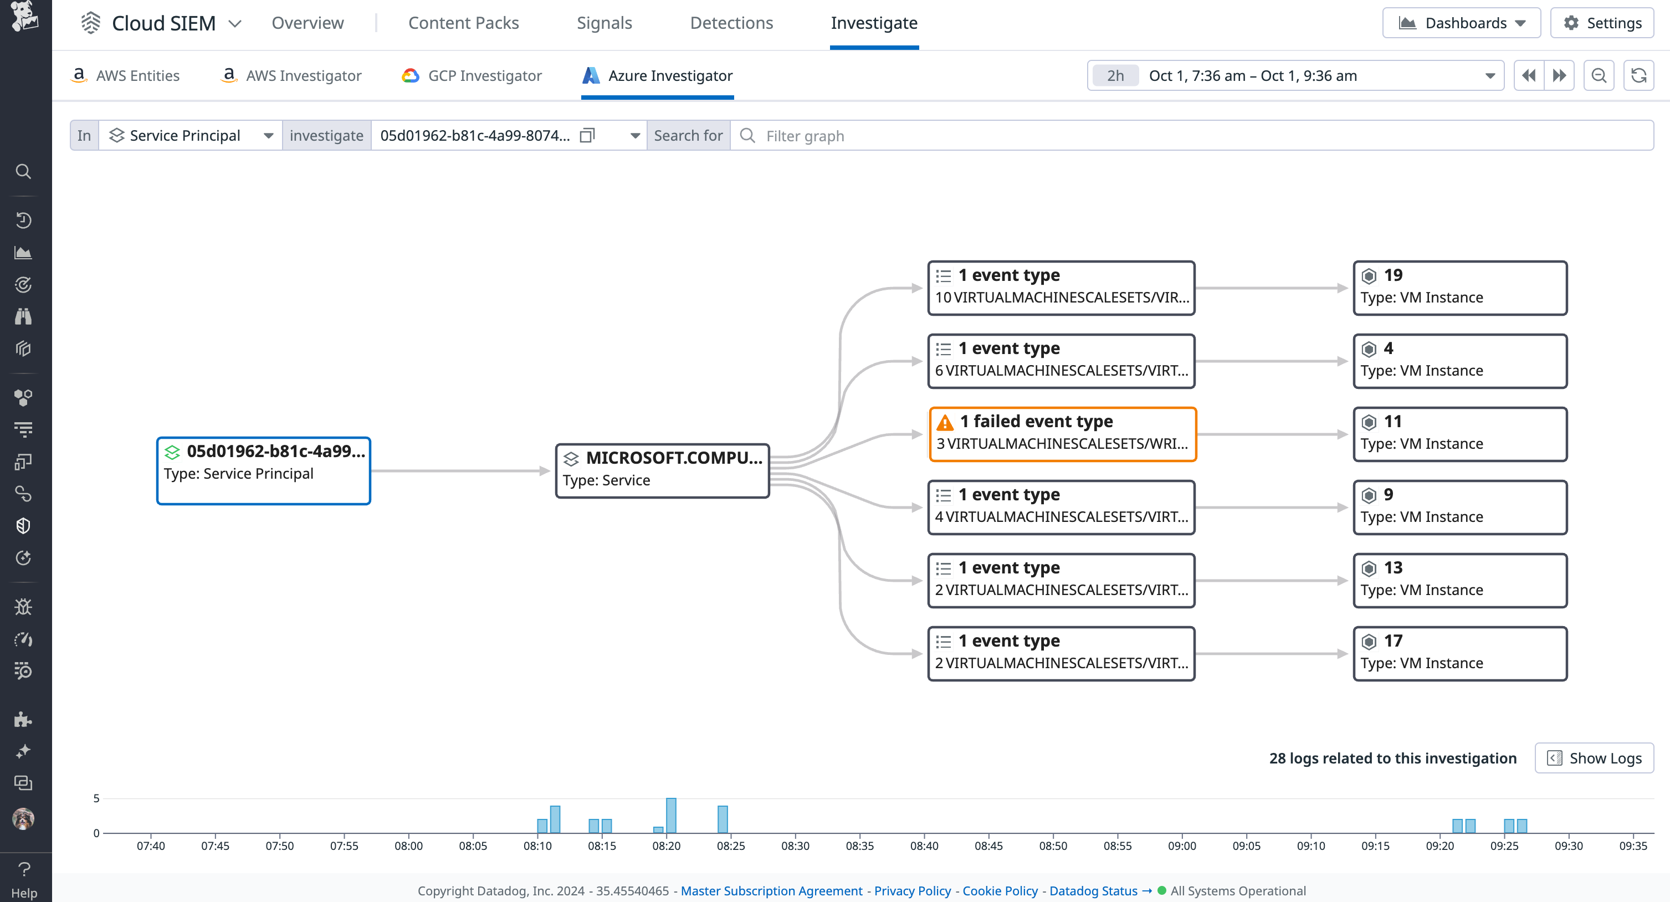
Task: Select the Azure Investigator tab icon
Action: pyautogui.click(x=591, y=75)
